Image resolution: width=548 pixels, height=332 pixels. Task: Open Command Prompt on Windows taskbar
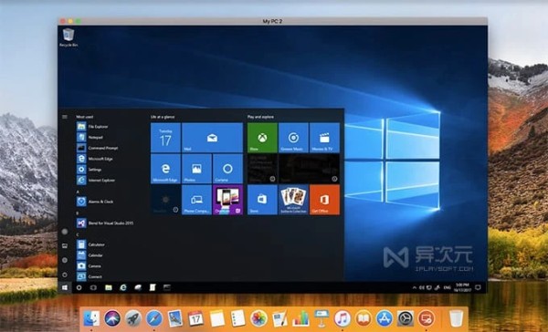pos(167,287)
